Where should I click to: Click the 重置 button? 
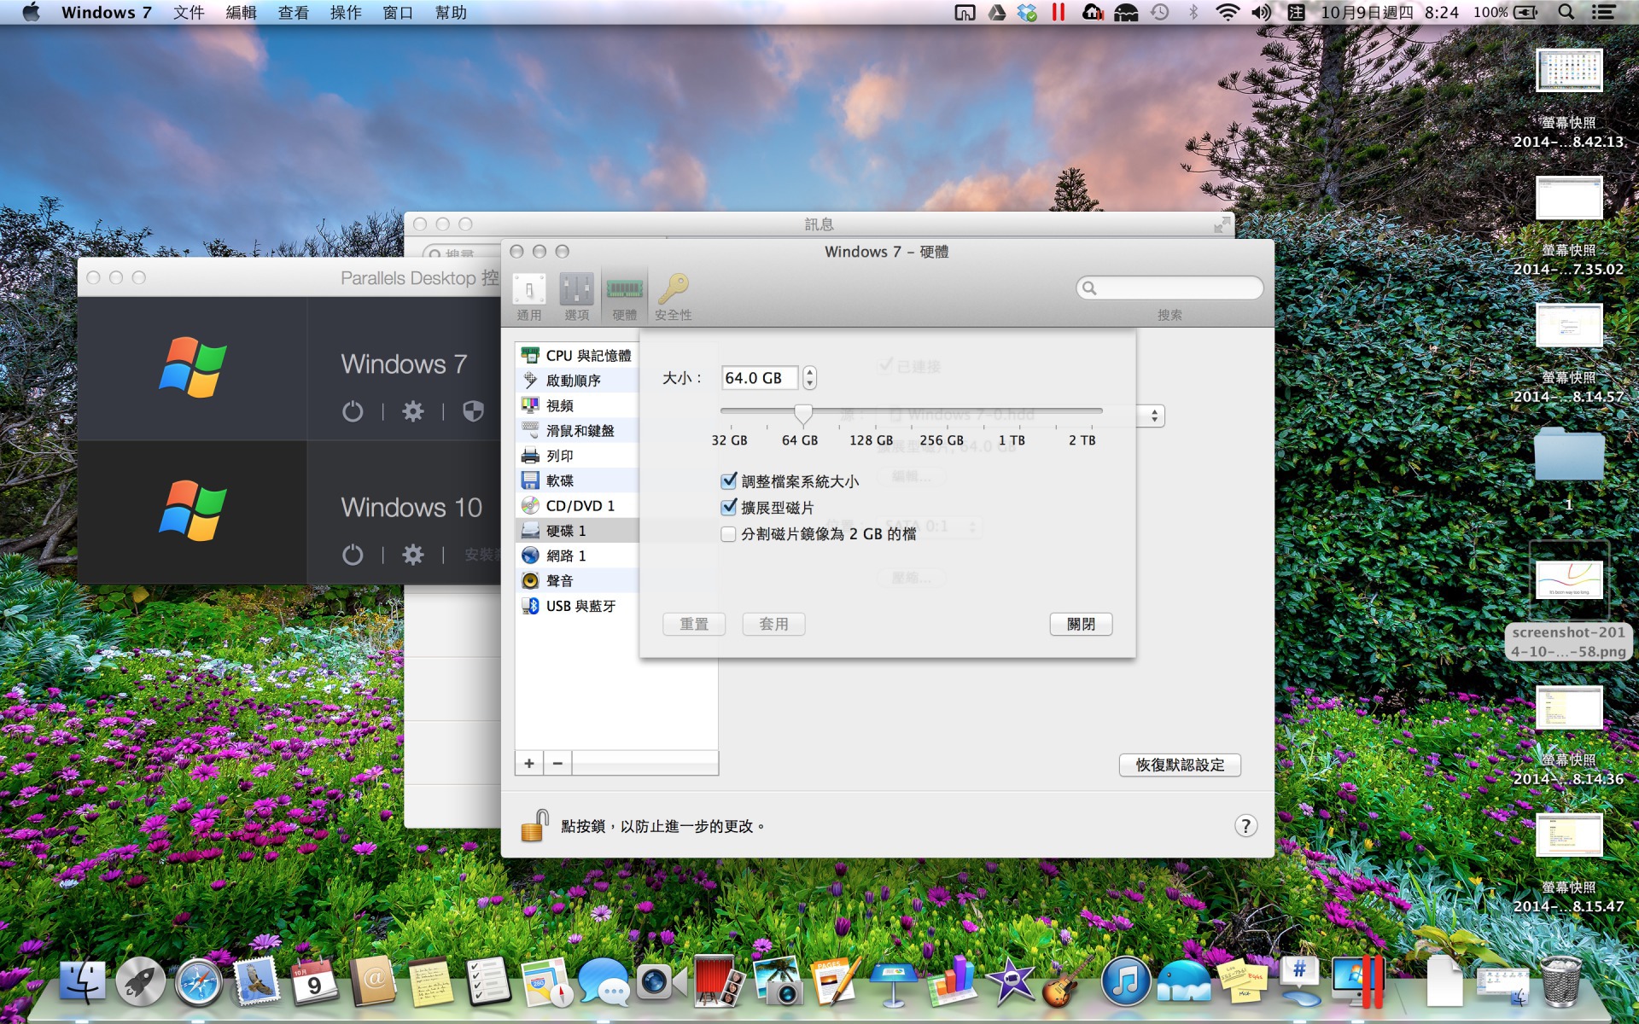pos(694,624)
